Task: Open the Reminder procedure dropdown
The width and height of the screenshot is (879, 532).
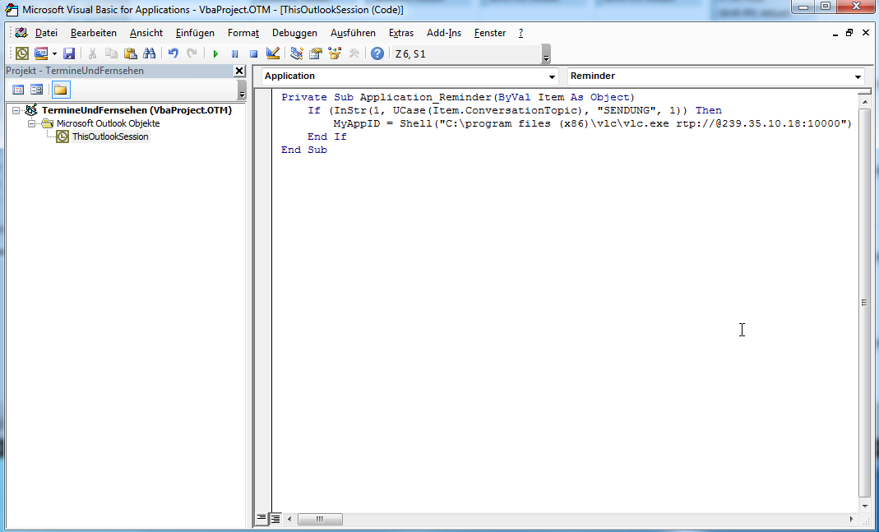Action: (858, 76)
